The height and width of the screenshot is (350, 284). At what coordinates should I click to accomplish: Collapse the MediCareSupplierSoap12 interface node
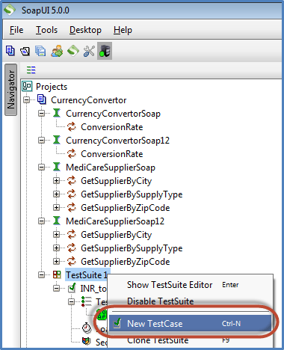click(41, 221)
